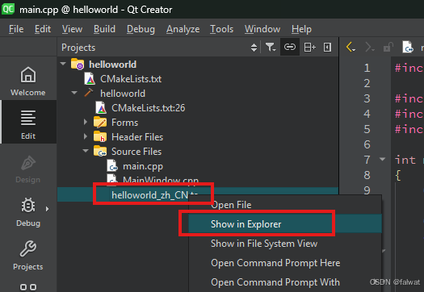
Task: Select CMakeLists.txt:26 entry
Action: [x=148, y=108]
